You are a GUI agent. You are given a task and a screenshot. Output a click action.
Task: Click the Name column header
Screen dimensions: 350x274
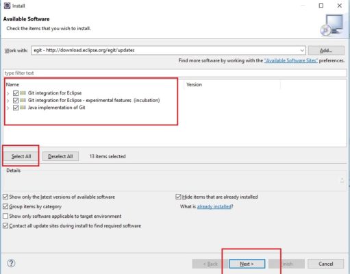click(12, 84)
